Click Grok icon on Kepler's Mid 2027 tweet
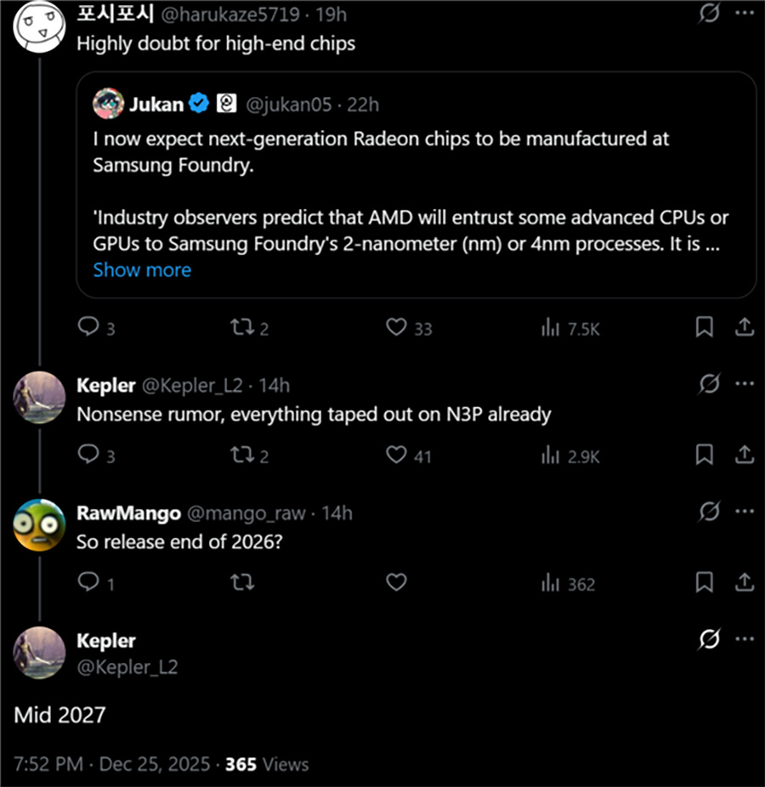Viewport: 765px width, 787px height. [x=708, y=639]
